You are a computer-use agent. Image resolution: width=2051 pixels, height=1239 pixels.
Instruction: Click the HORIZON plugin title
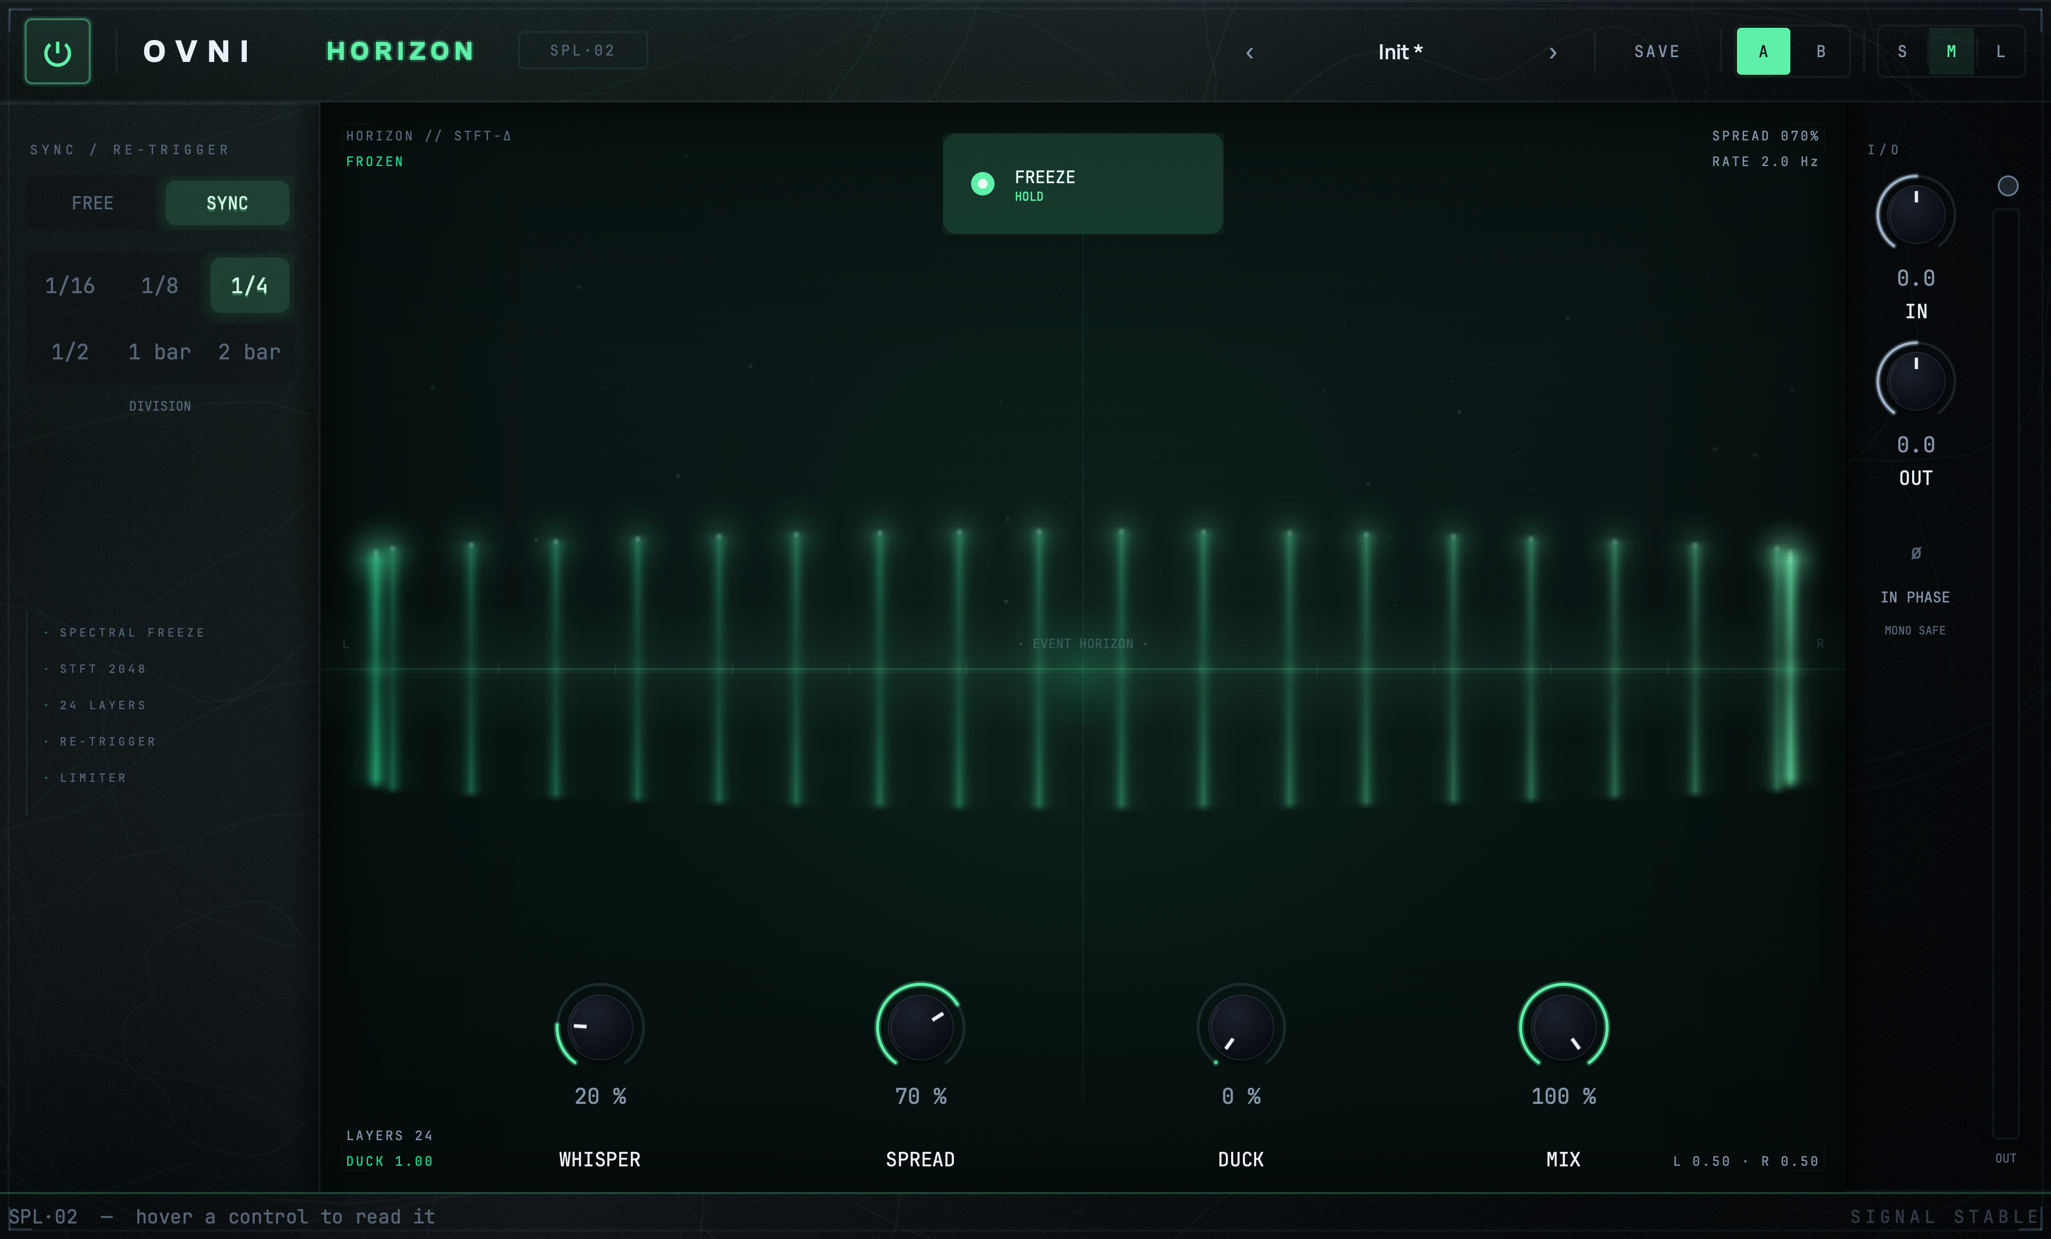click(401, 52)
